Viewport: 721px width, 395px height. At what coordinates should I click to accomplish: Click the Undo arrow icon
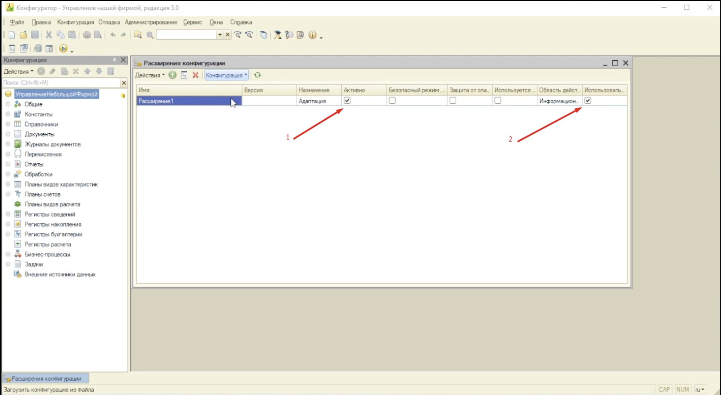coord(112,35)
